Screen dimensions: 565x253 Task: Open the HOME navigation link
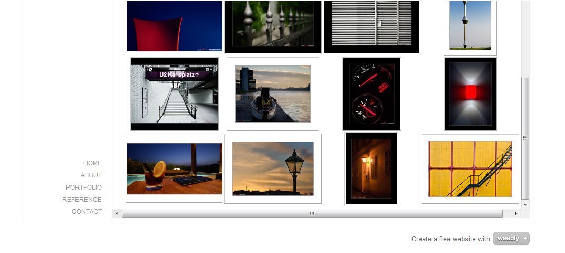92,163
